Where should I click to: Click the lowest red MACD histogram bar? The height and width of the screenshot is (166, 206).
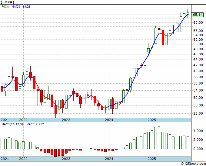(55, 153)
